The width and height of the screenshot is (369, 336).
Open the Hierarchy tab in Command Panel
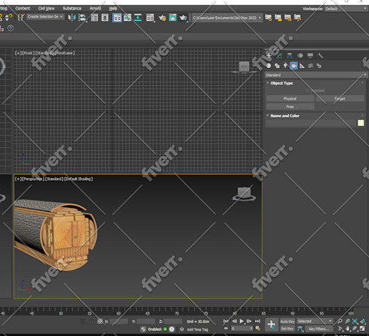[289, 56]
